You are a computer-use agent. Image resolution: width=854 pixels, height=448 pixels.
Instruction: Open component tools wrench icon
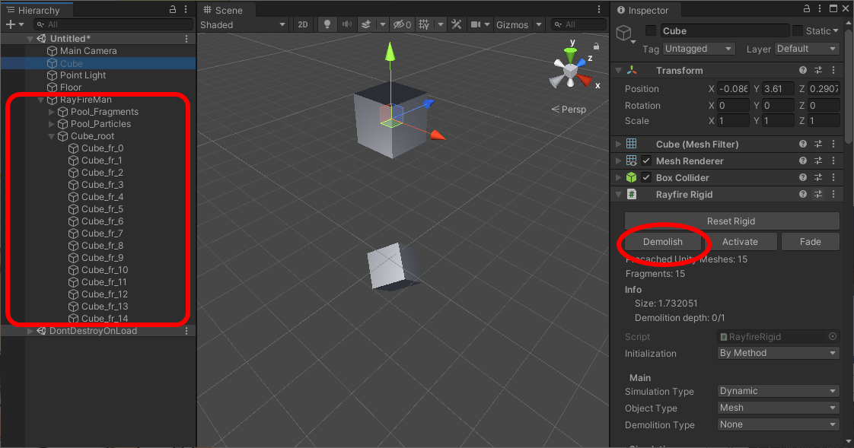pyautogui.click(x=457, y=24)
